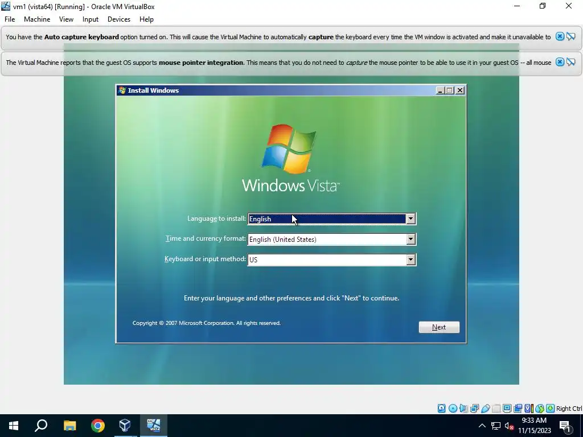The width and height of the screenshot is (583, 437).
Task: Open the File menu
Action: tap(10, 19)
